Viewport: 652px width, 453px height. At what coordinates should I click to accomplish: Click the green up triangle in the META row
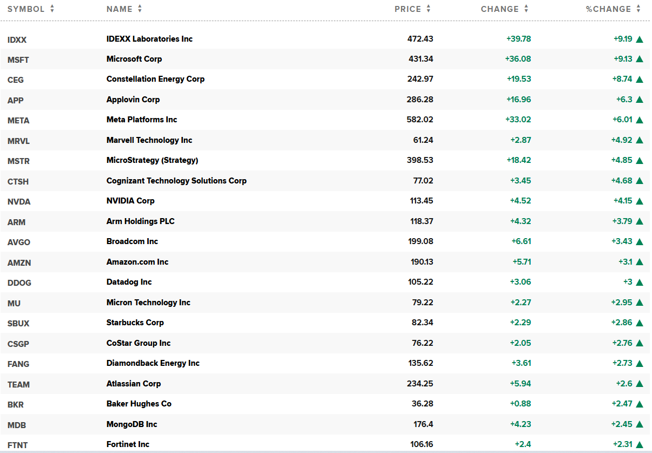pyautogui.click(x=640, y=120)
